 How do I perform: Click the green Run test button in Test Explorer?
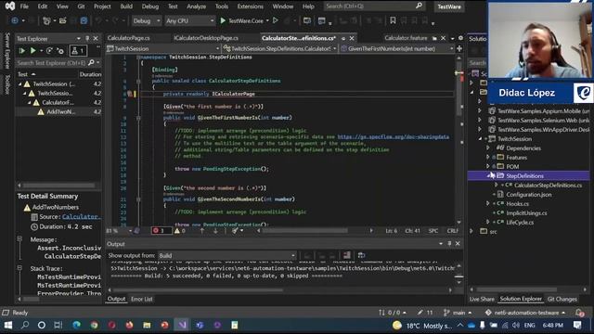33,50
